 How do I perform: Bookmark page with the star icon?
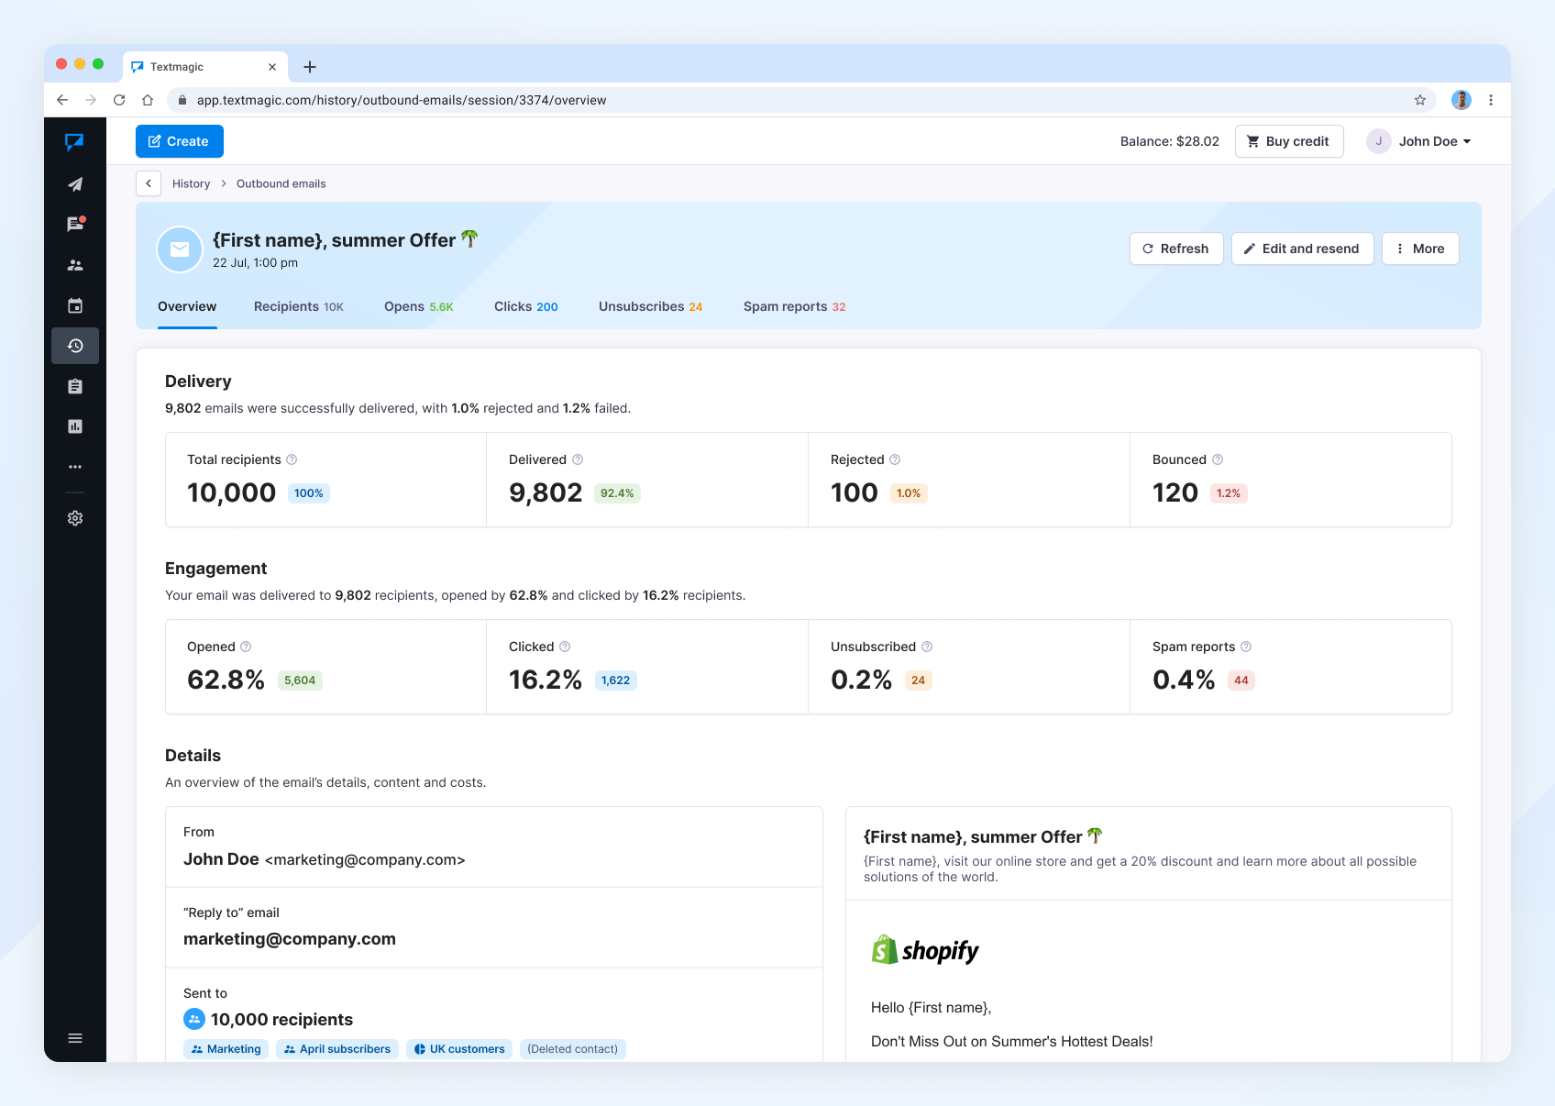coord(1420,100)
